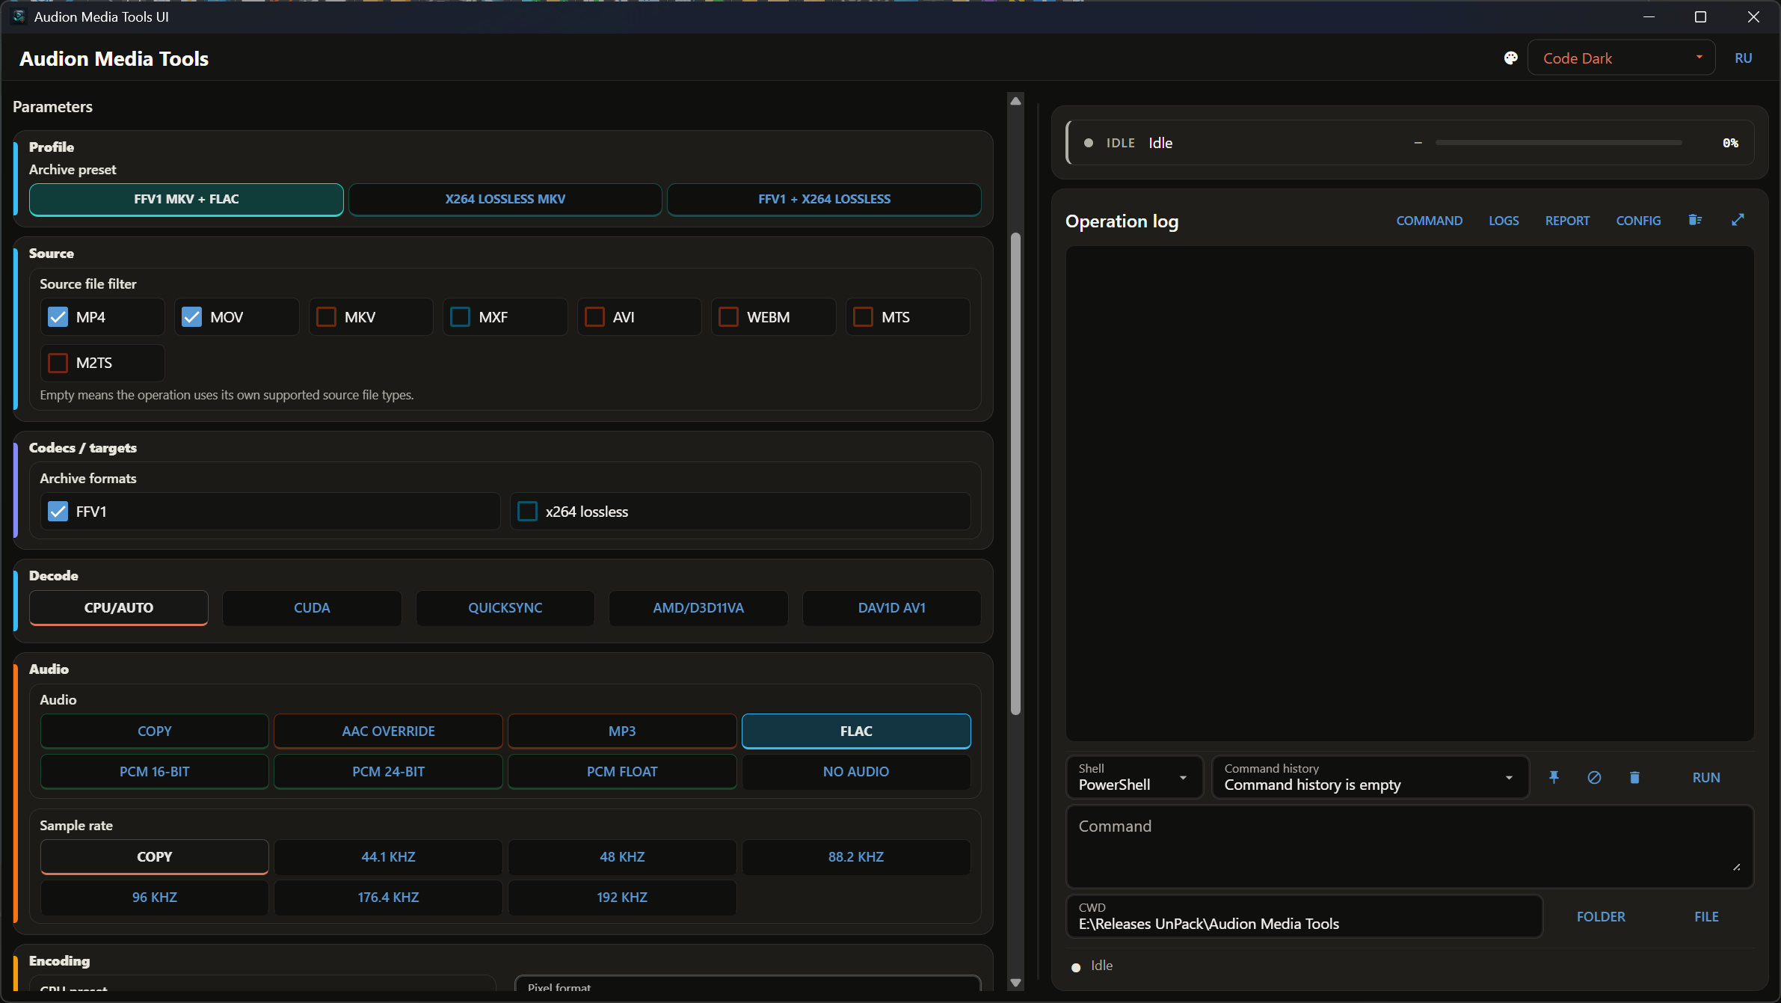Switch to the LOGS tab
This screenshot has width=1781, height=1003.
(x=1504, y=221)
